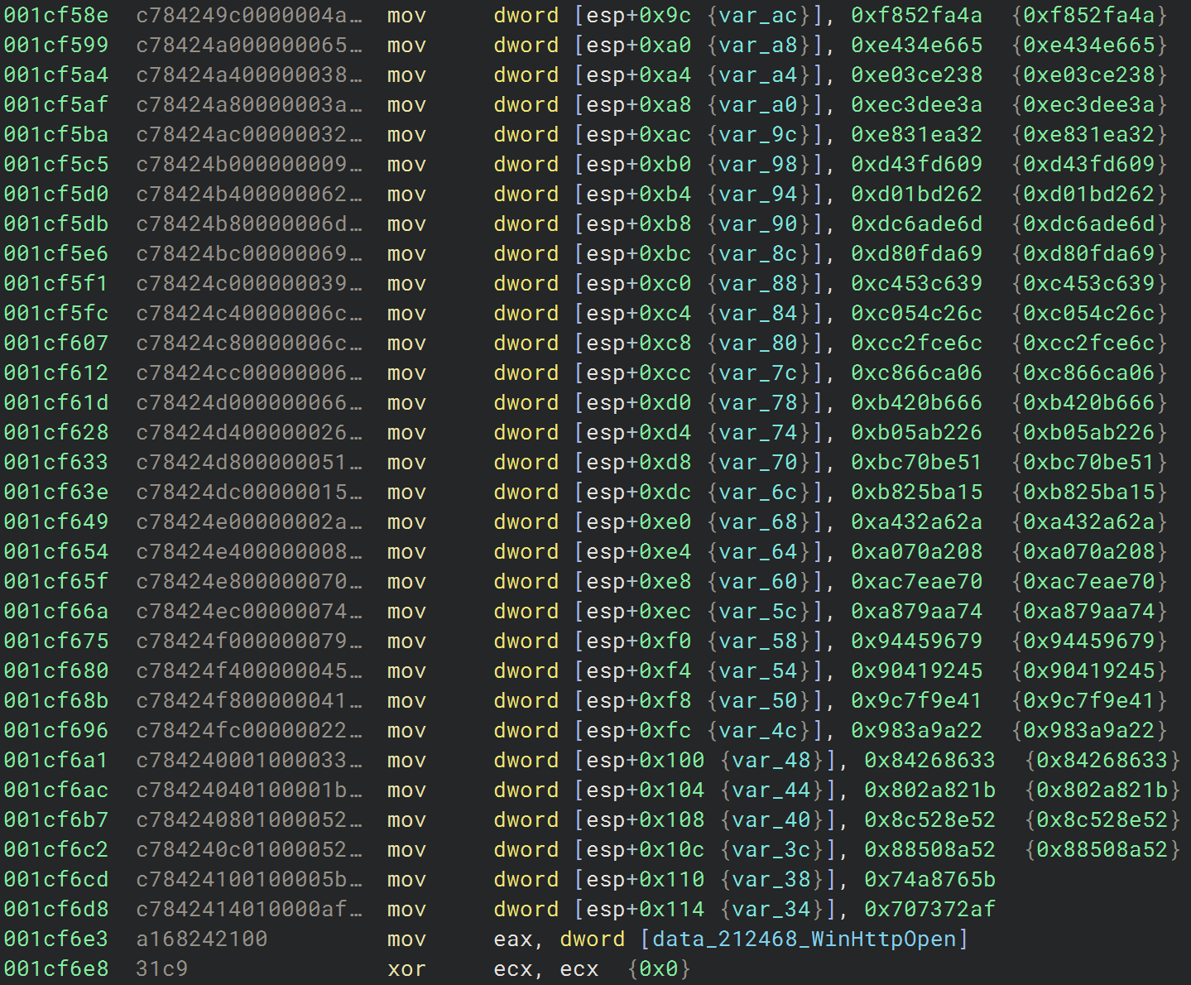Click address 001cf6b7
1191x985 pixels.
pyautogui.click(x=56, y=819)
